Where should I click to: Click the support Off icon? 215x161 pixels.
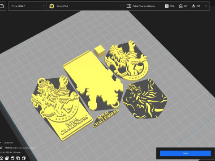click(x=181, y=6)
